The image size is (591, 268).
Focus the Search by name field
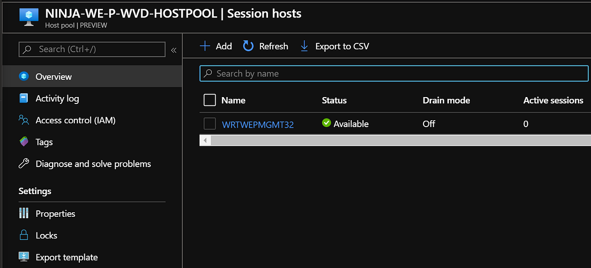coord(394,73)
